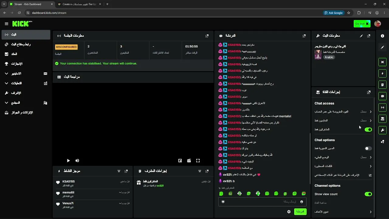
Task: Switch the preview to theater mode
Action: pyautogui.click(x=189, y=161)
